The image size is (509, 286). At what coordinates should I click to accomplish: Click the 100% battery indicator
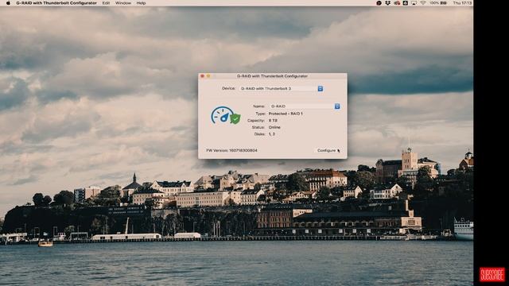coord(438,3)
